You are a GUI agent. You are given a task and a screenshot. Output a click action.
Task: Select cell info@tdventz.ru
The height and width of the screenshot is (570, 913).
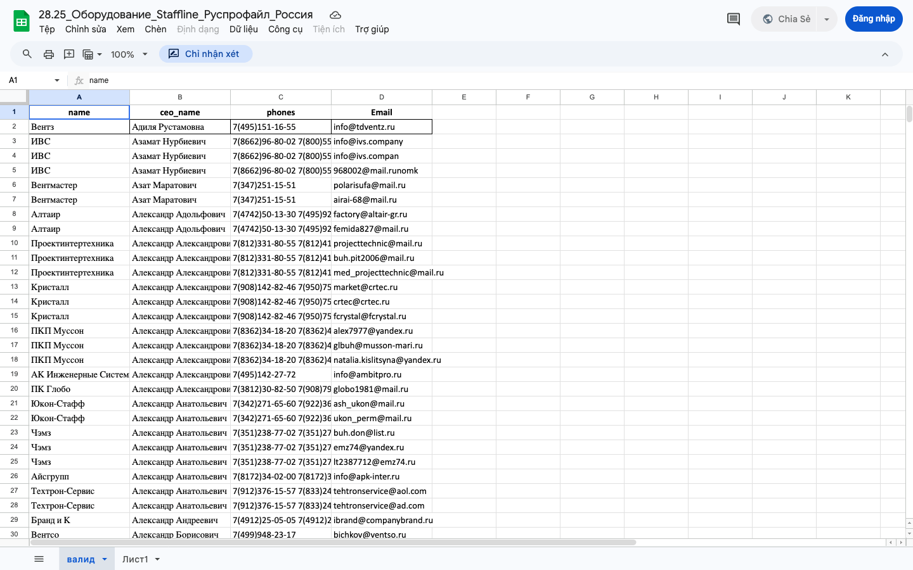[x=382, y=127]
